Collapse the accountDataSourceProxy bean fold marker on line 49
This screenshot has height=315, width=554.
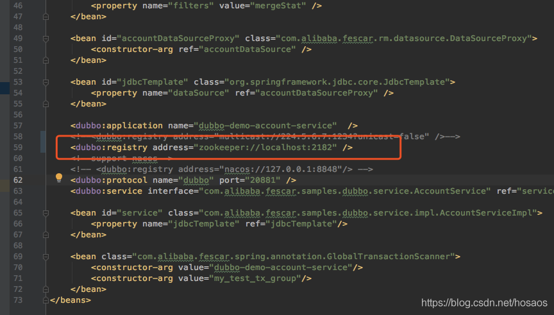[x=46, y=38]
